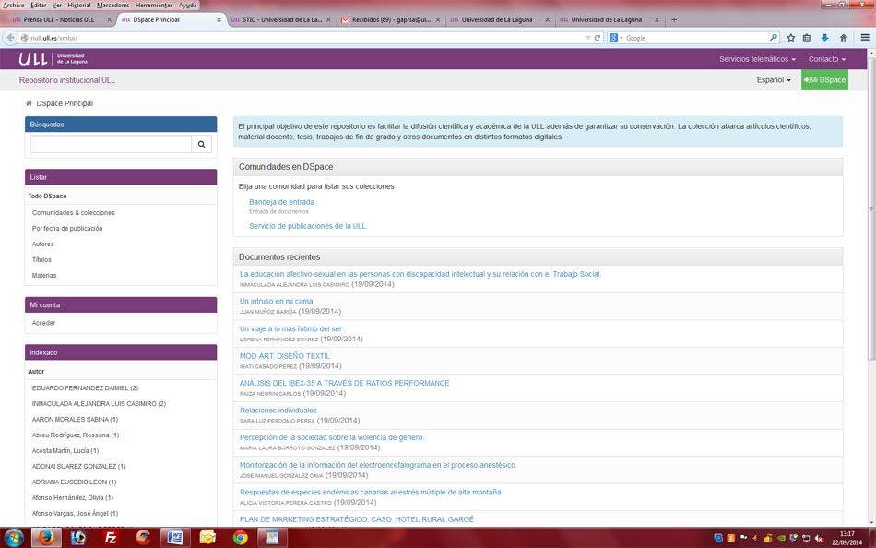Expand the Contacto dropdown menu
Image resolution: width=876 pixels, height=548 pixels.
pyautogui.click(x=826, y=59)
